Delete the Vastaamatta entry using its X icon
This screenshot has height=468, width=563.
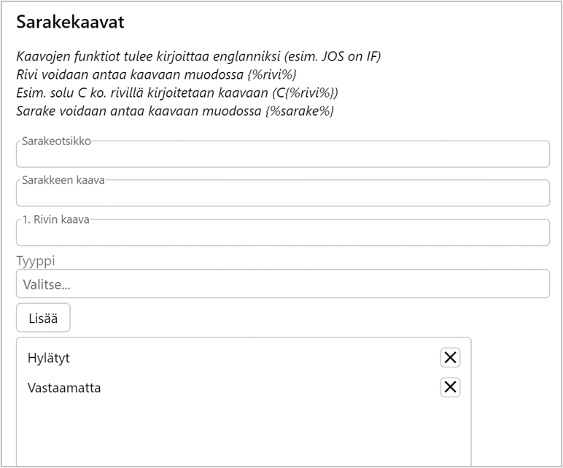(x=450, y=387)
